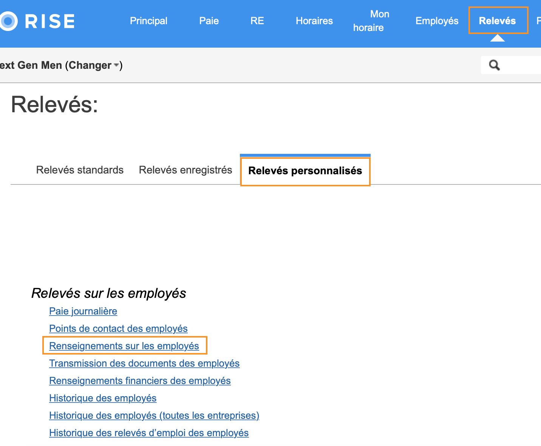Open Historique des employés (toutes les entreprises)

pos(154,415)
